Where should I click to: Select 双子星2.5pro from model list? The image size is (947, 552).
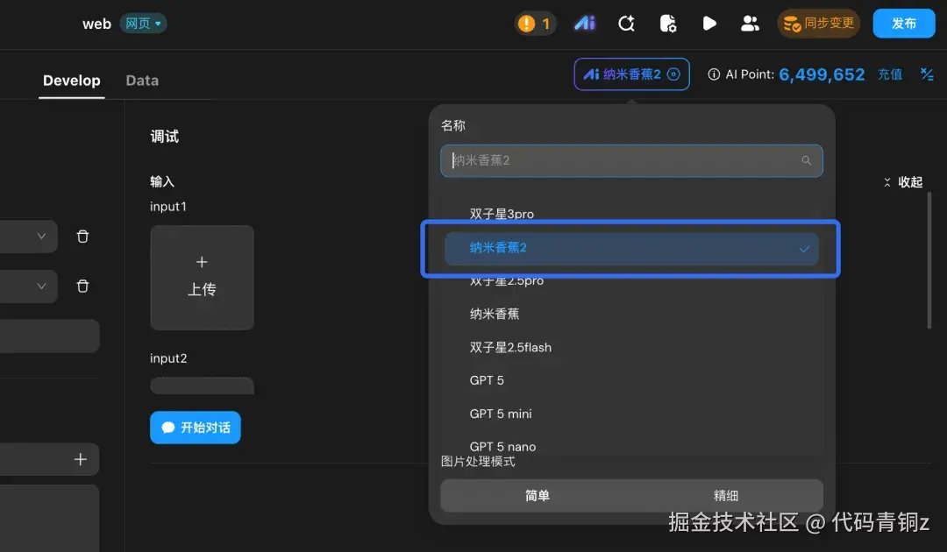click(507, 280)
